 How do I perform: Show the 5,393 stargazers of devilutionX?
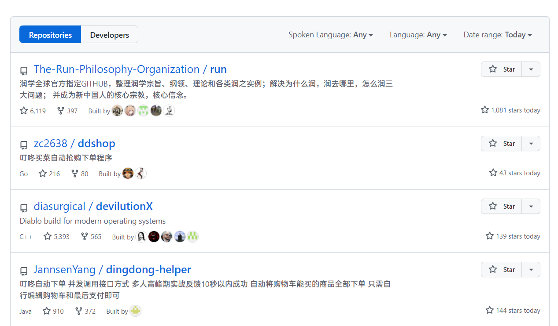57,236
